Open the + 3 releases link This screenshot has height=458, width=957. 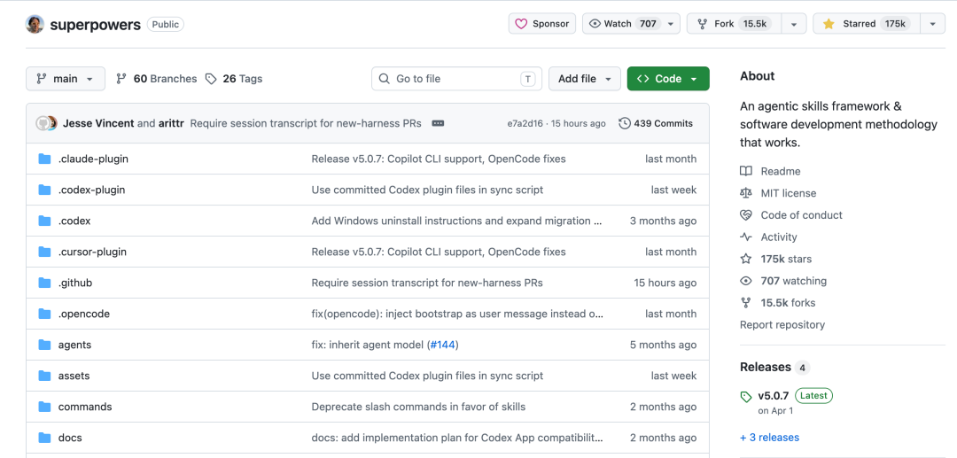(x=769, y=438)
